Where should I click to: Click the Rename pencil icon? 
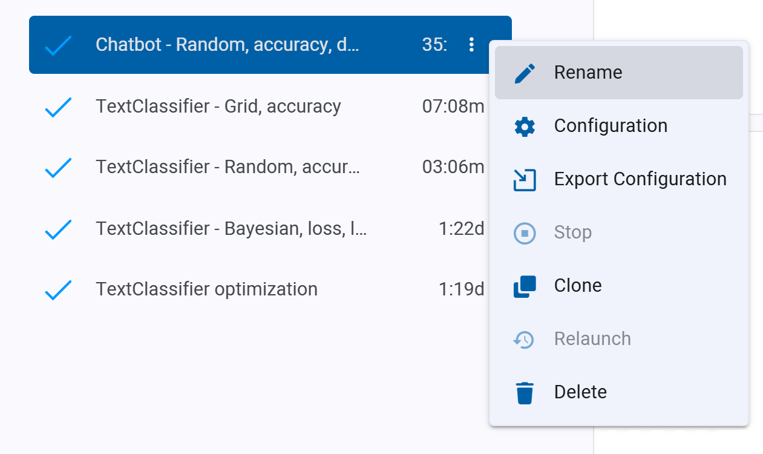tap(526, 72)
